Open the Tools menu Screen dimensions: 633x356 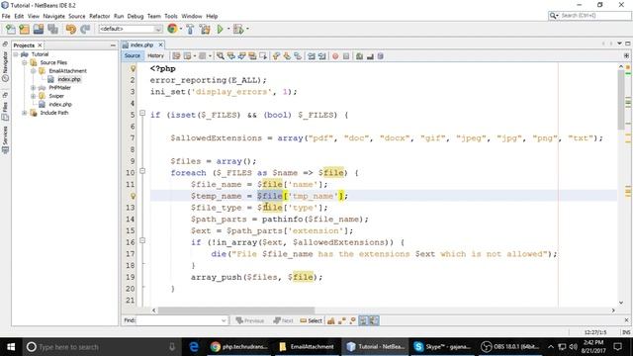click(x=171, y=16)
